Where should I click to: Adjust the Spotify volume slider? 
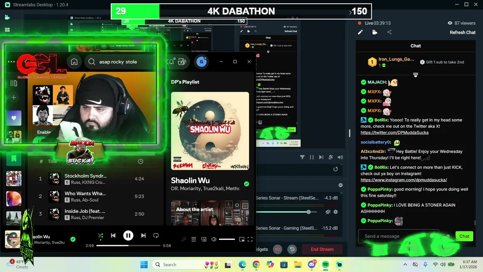(x=227, y=239)
